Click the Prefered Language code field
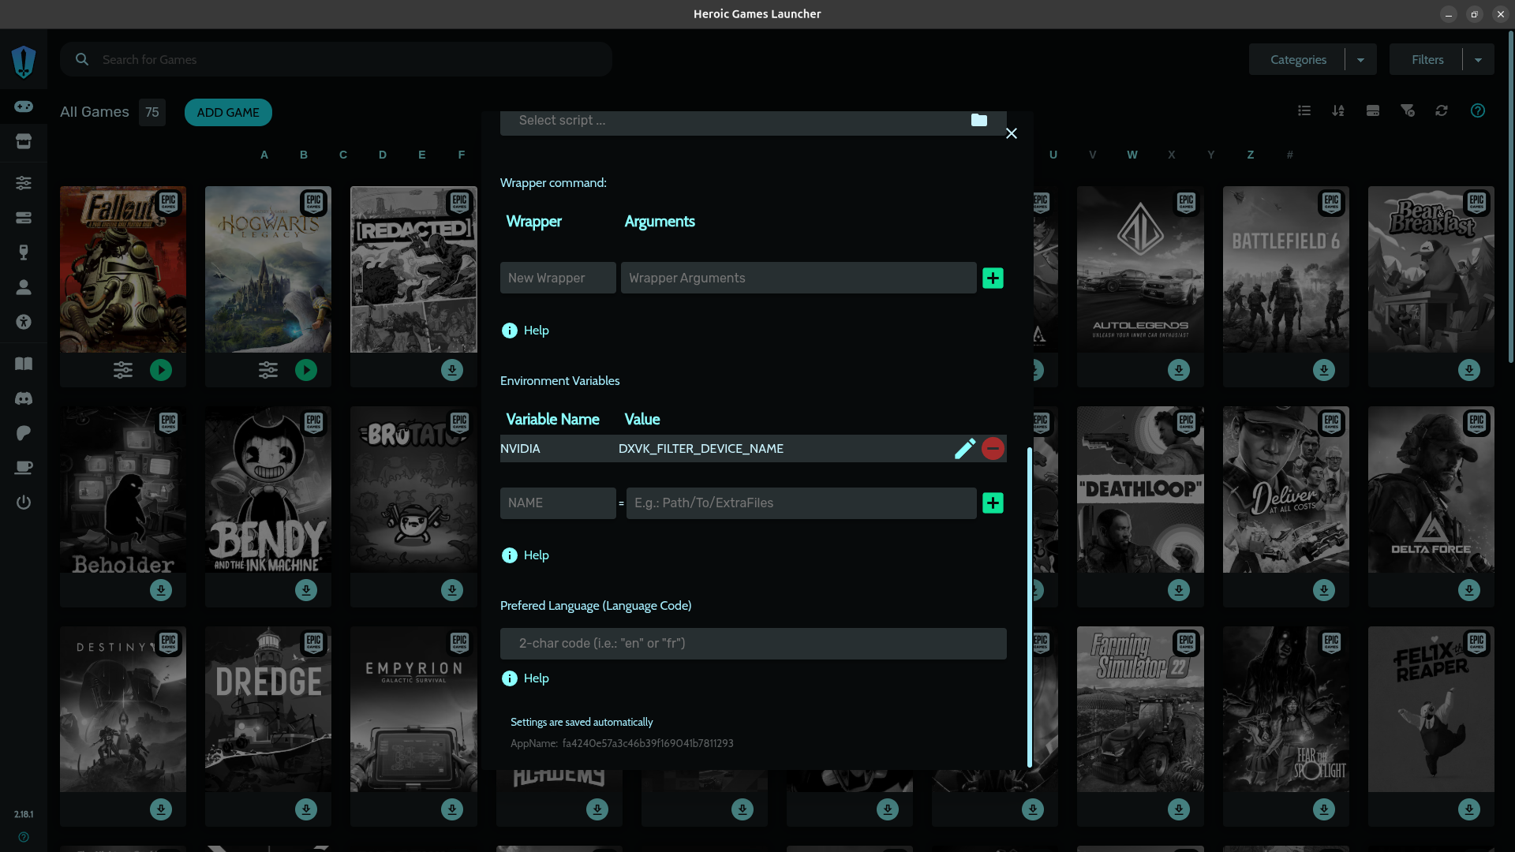Image resolution: width=1515 pixels, height=852 pixels. pos(753,644)
